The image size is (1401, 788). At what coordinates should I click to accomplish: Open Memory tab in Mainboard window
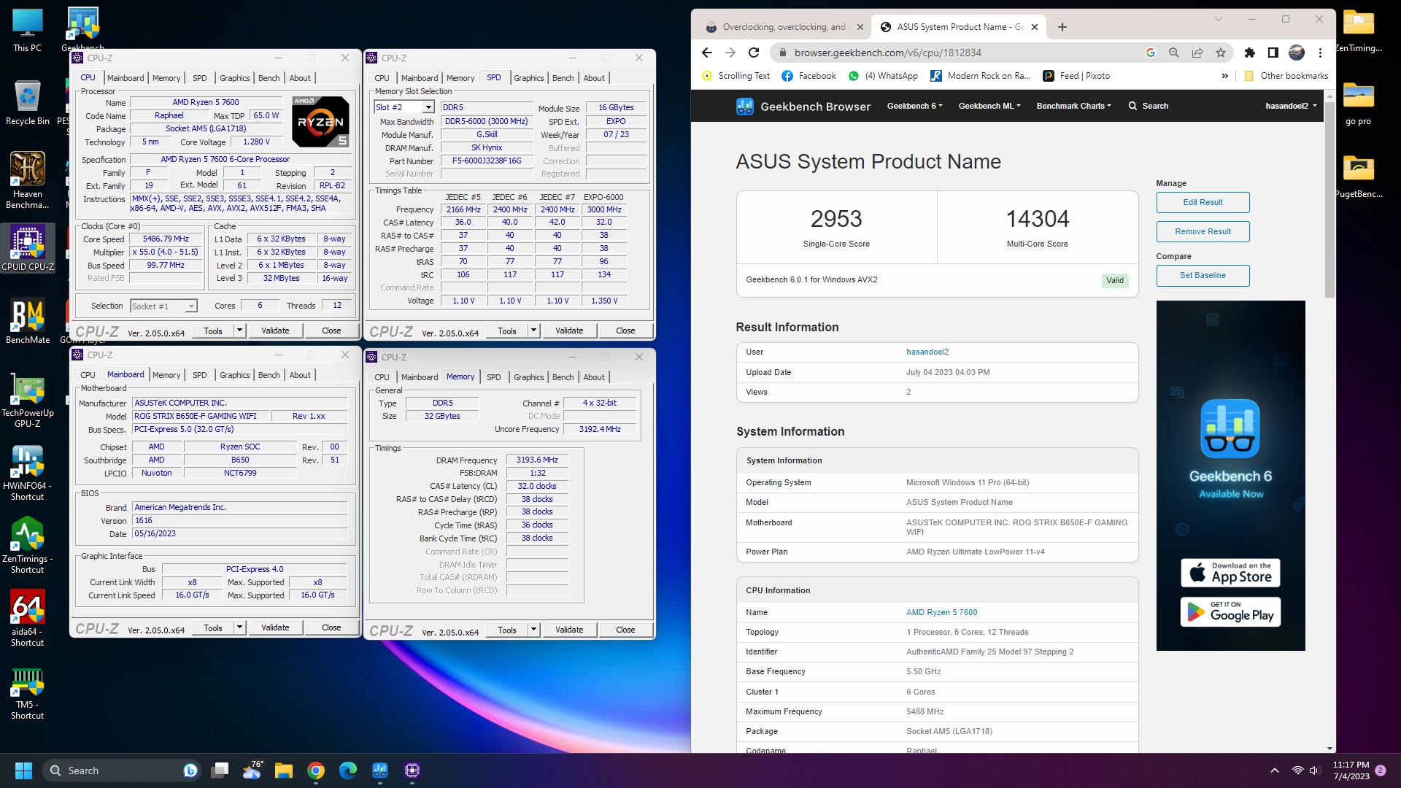coord(166,375)
